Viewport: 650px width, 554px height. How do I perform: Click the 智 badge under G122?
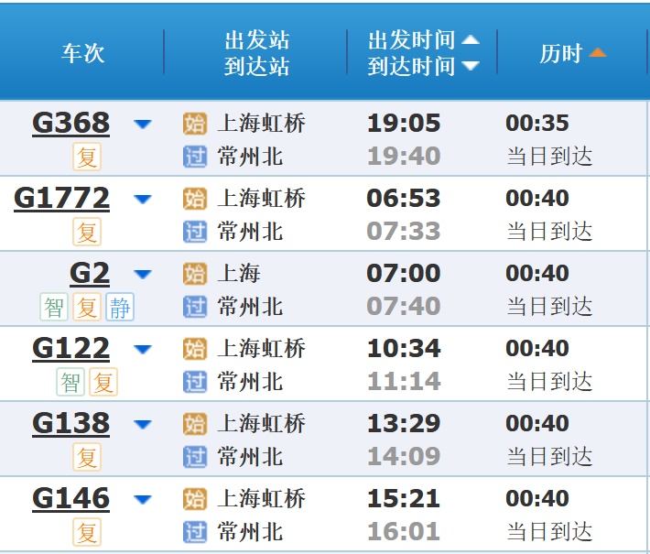click(x=70, y=383)
